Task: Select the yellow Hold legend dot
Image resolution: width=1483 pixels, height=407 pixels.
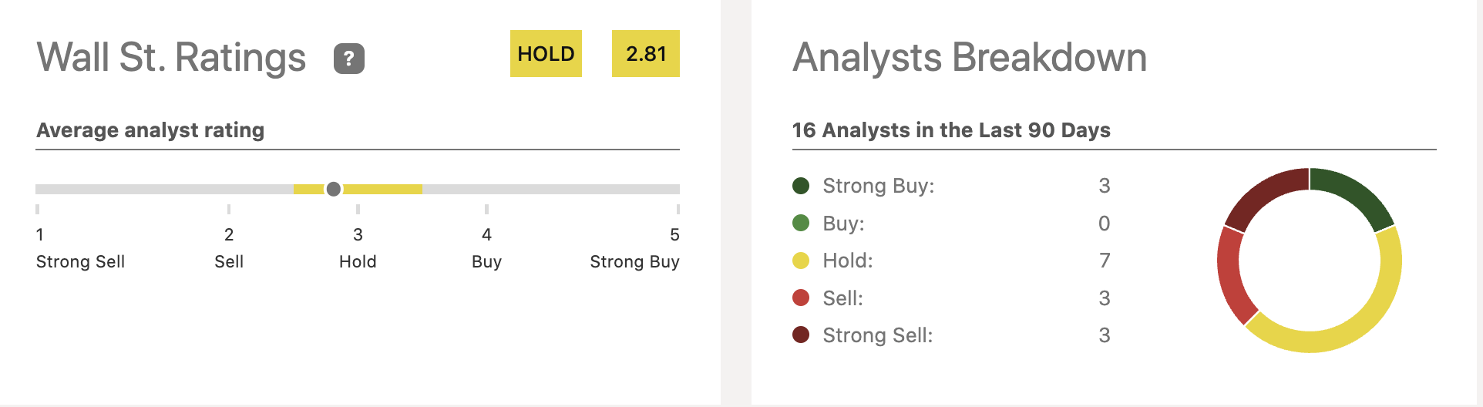Action: [801, 261]
